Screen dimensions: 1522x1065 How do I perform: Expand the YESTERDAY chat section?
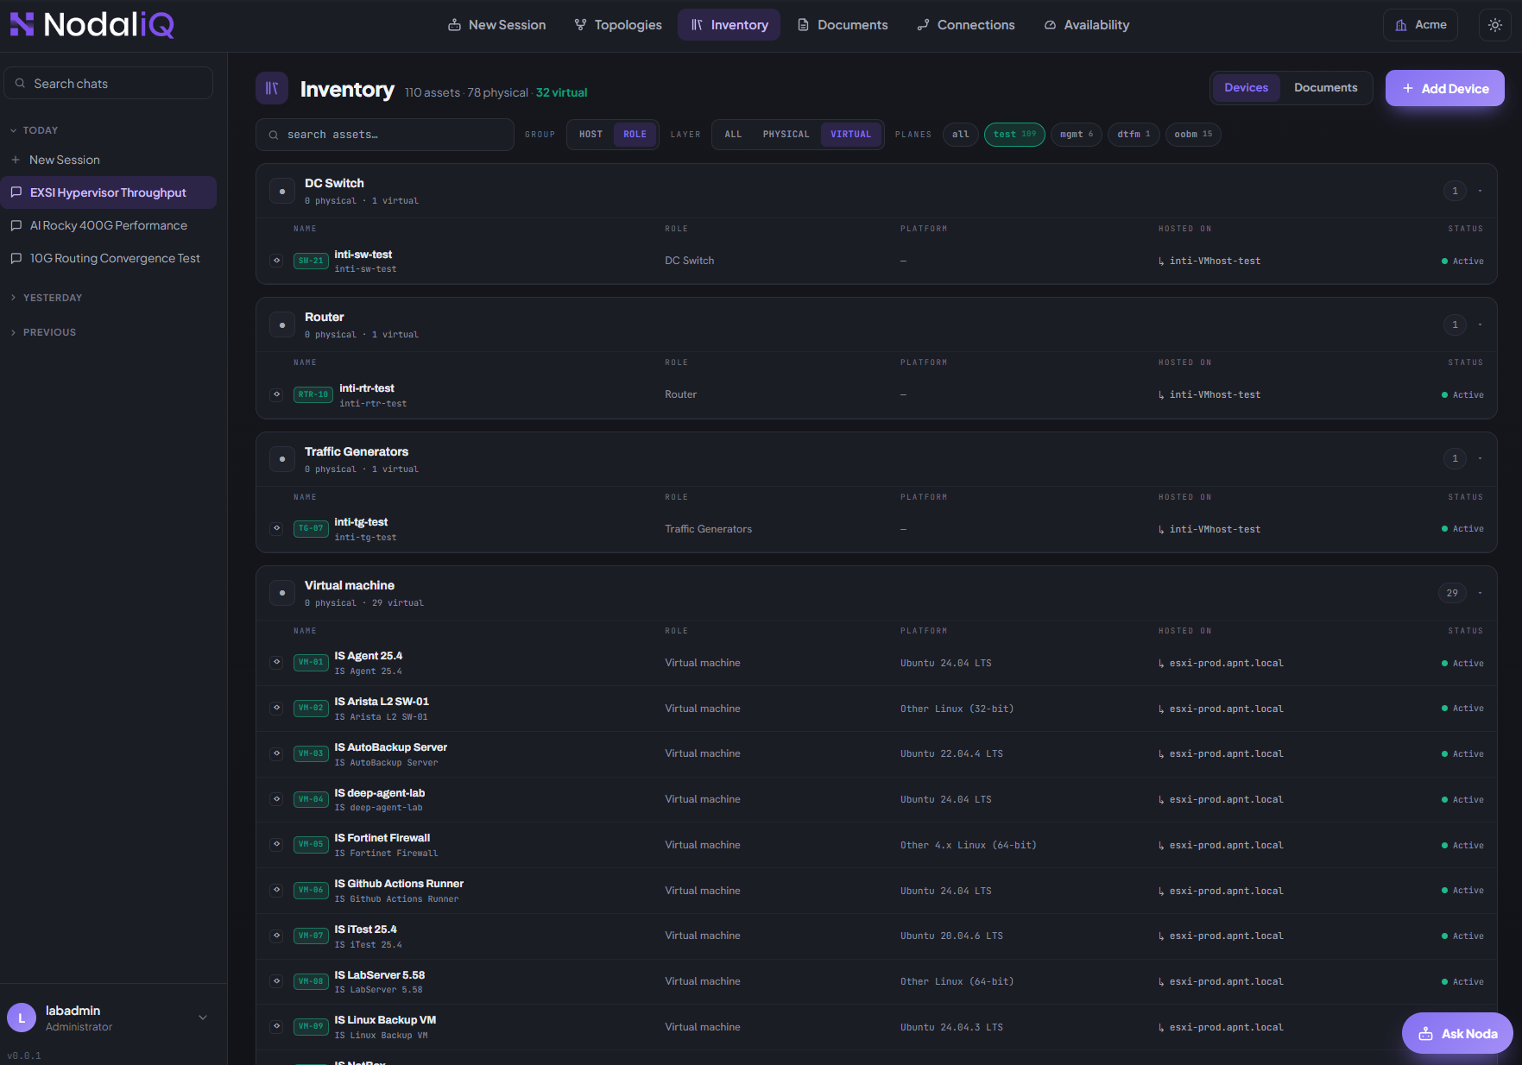pos(47,298)
